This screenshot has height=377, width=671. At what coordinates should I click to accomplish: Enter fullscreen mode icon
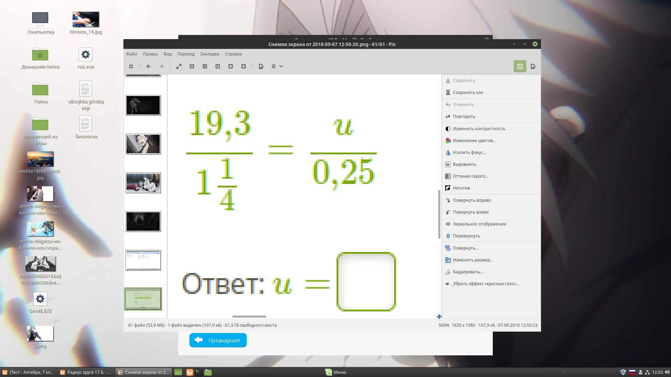point(179,66)
